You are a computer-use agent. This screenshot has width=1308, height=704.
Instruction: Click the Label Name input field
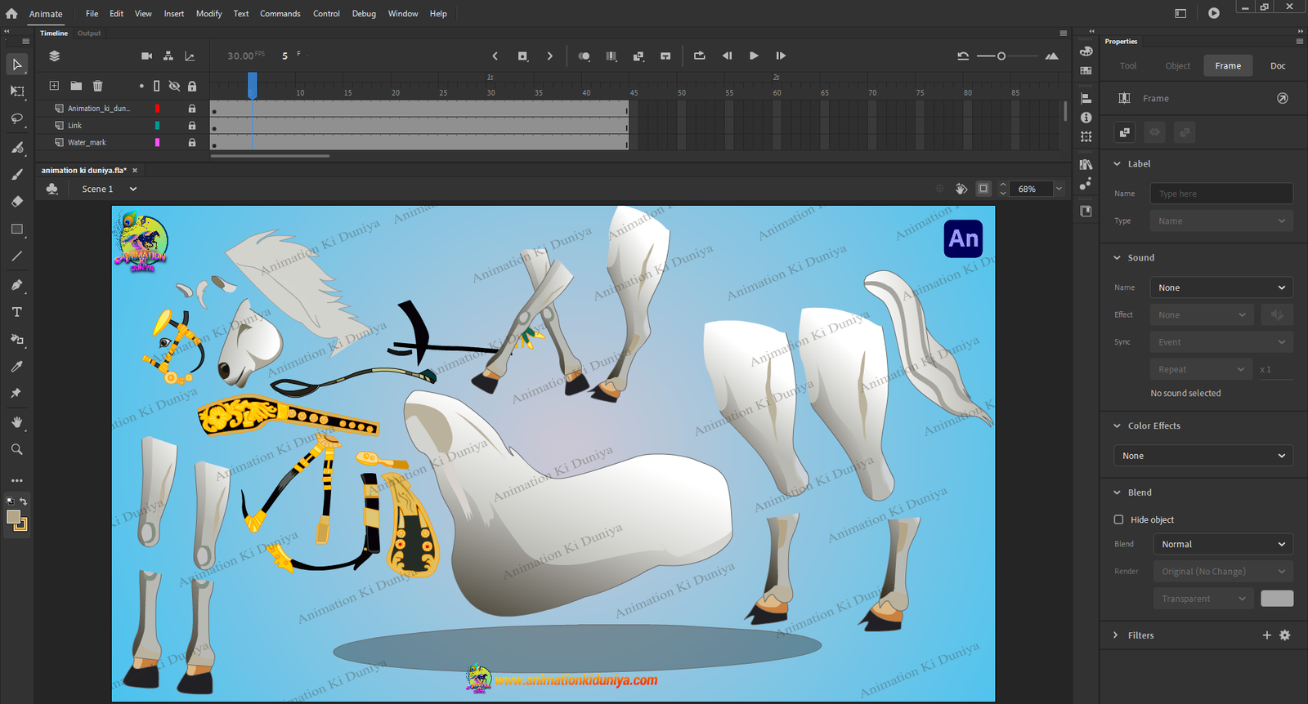pos(1221,194)
